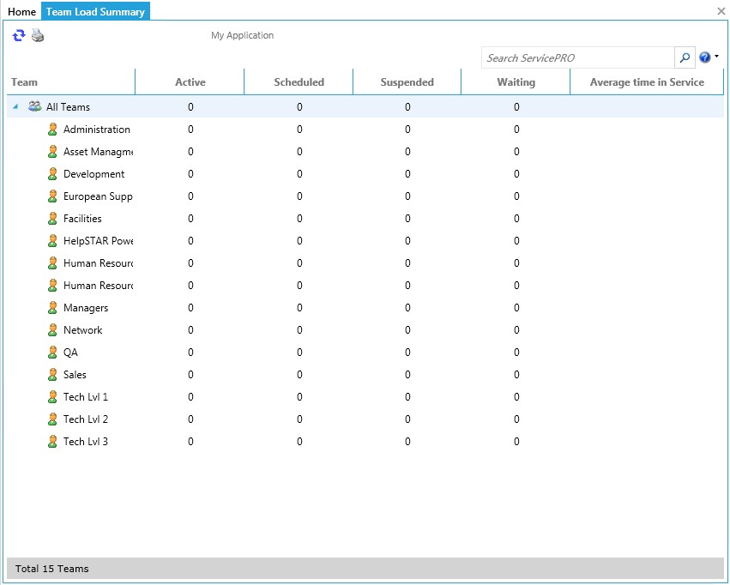Click the blue help icon

(x=704, y=57)
